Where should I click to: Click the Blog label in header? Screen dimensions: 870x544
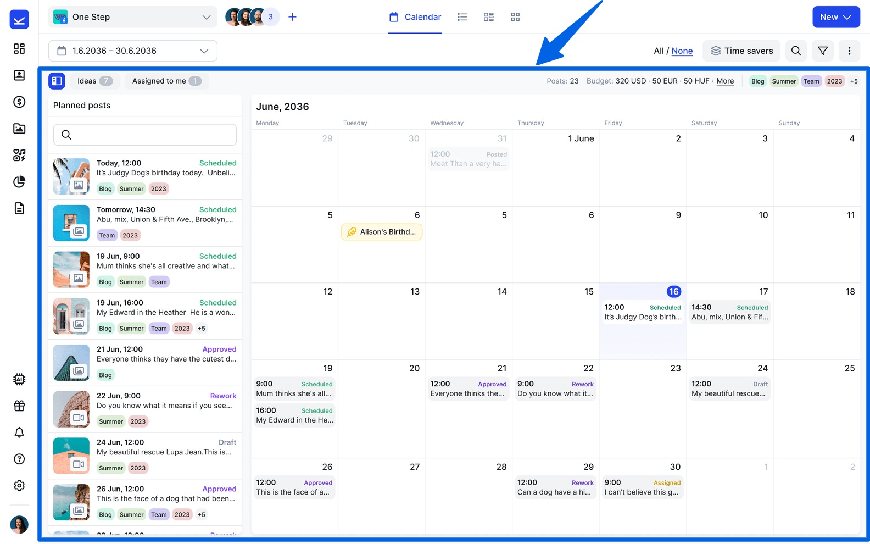[758, 81]
